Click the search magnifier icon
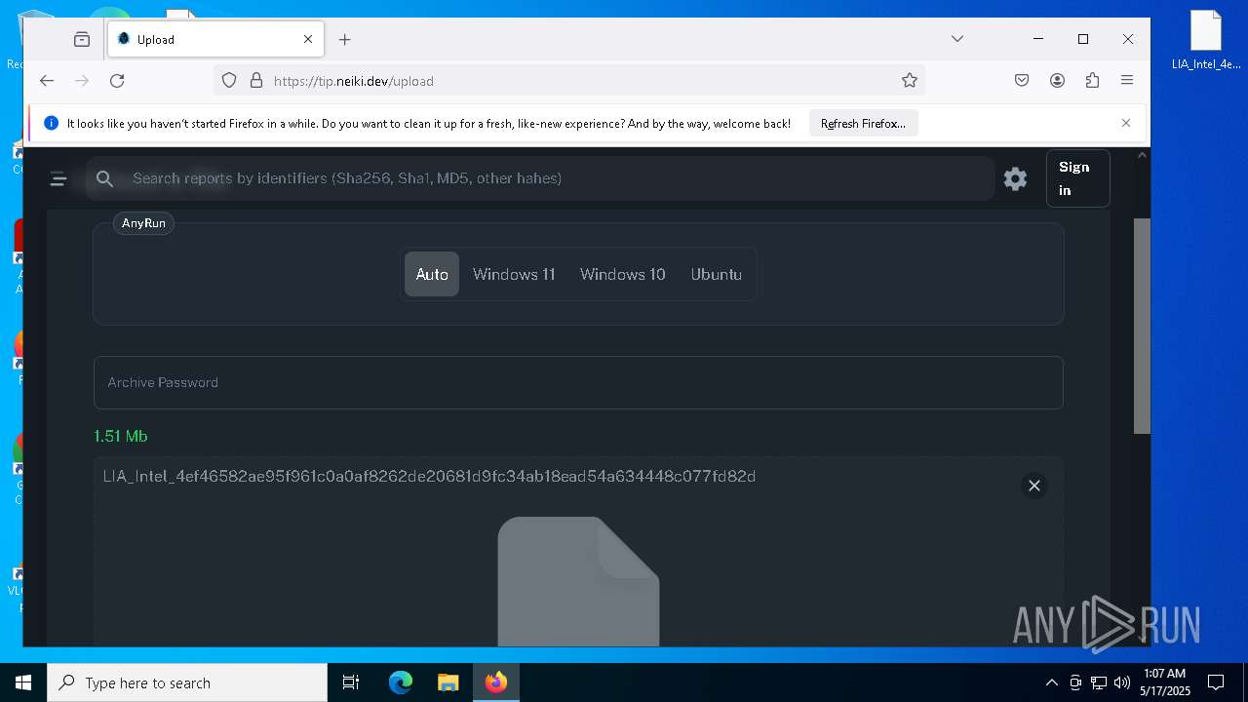 tap(105, 178)
